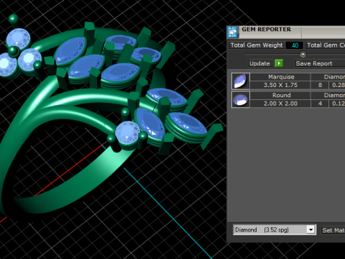The width and height of the screenshot is (345, 259).
Task: Select the 3.50 X 1.75 size cell
Action: pos(281,85)
